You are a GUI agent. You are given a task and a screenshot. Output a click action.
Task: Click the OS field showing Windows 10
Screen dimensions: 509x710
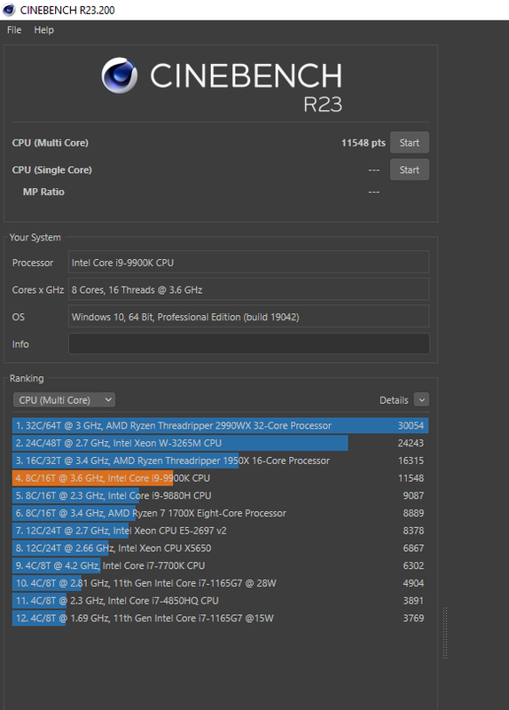249,317
